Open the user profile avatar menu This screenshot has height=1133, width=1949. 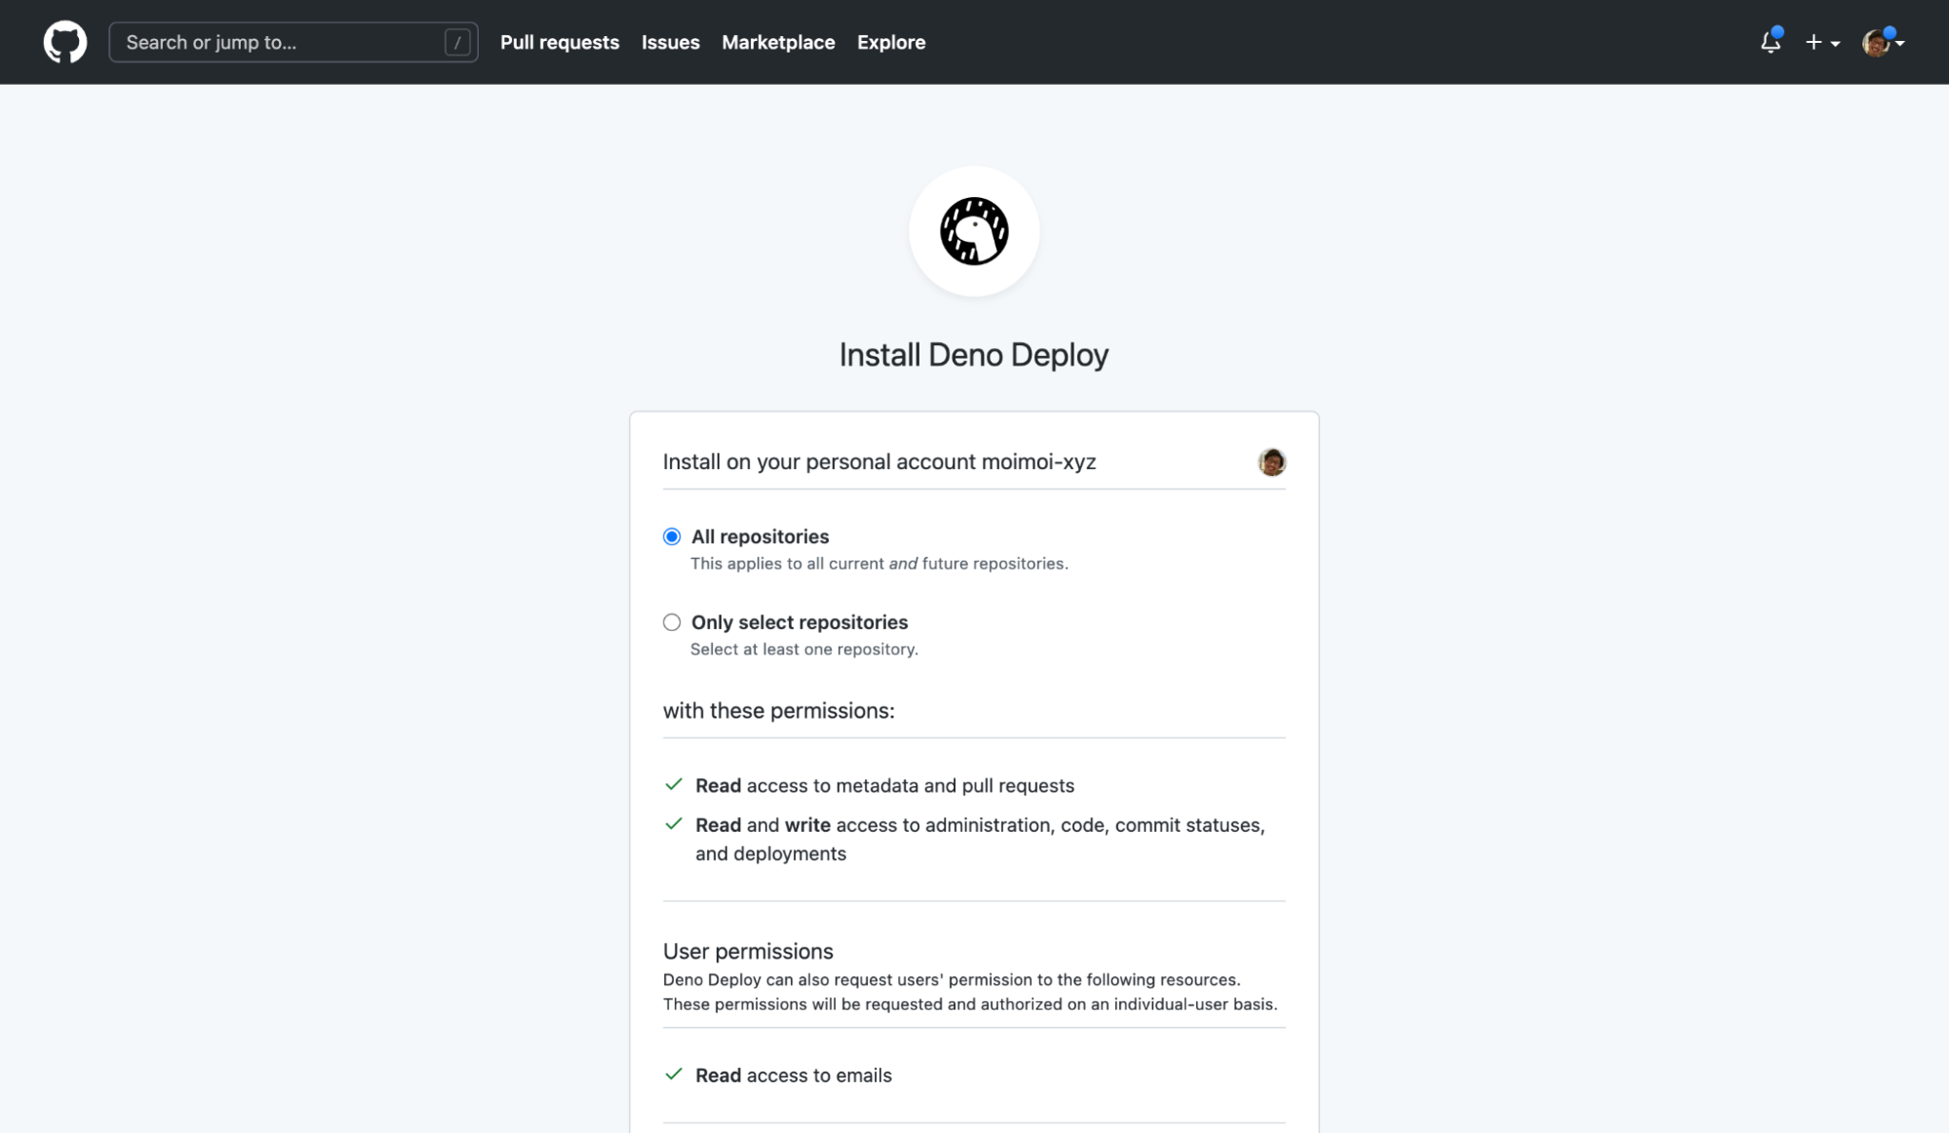click(x=1876, y=42)
